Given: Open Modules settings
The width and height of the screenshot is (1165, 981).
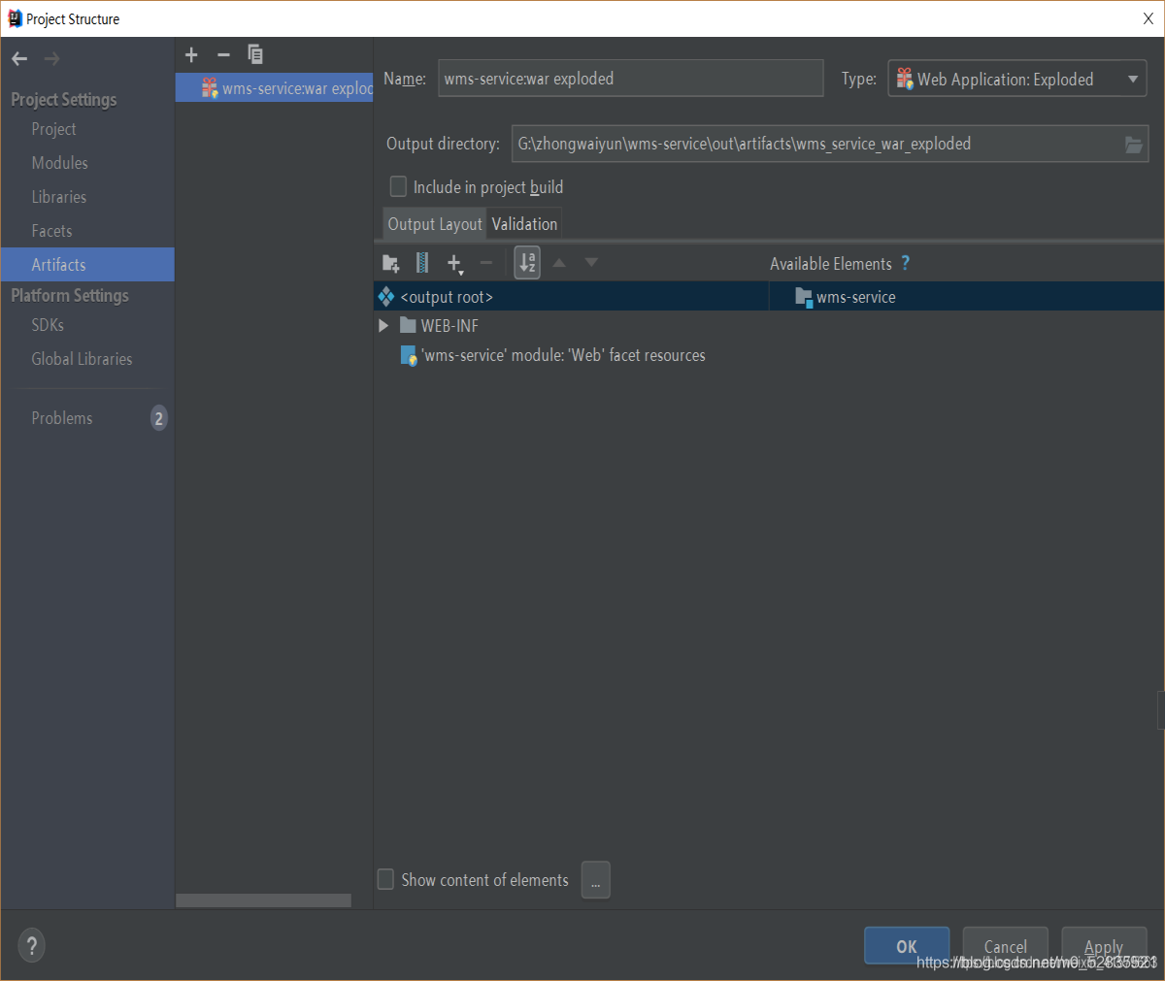Looking at the screenshot, I should click(59, 163).
